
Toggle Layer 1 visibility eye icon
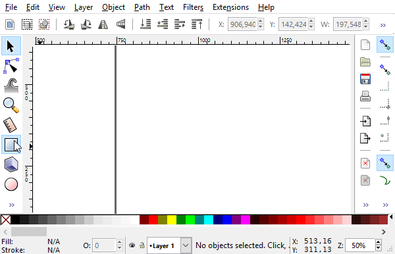click(x=132, y=245)
